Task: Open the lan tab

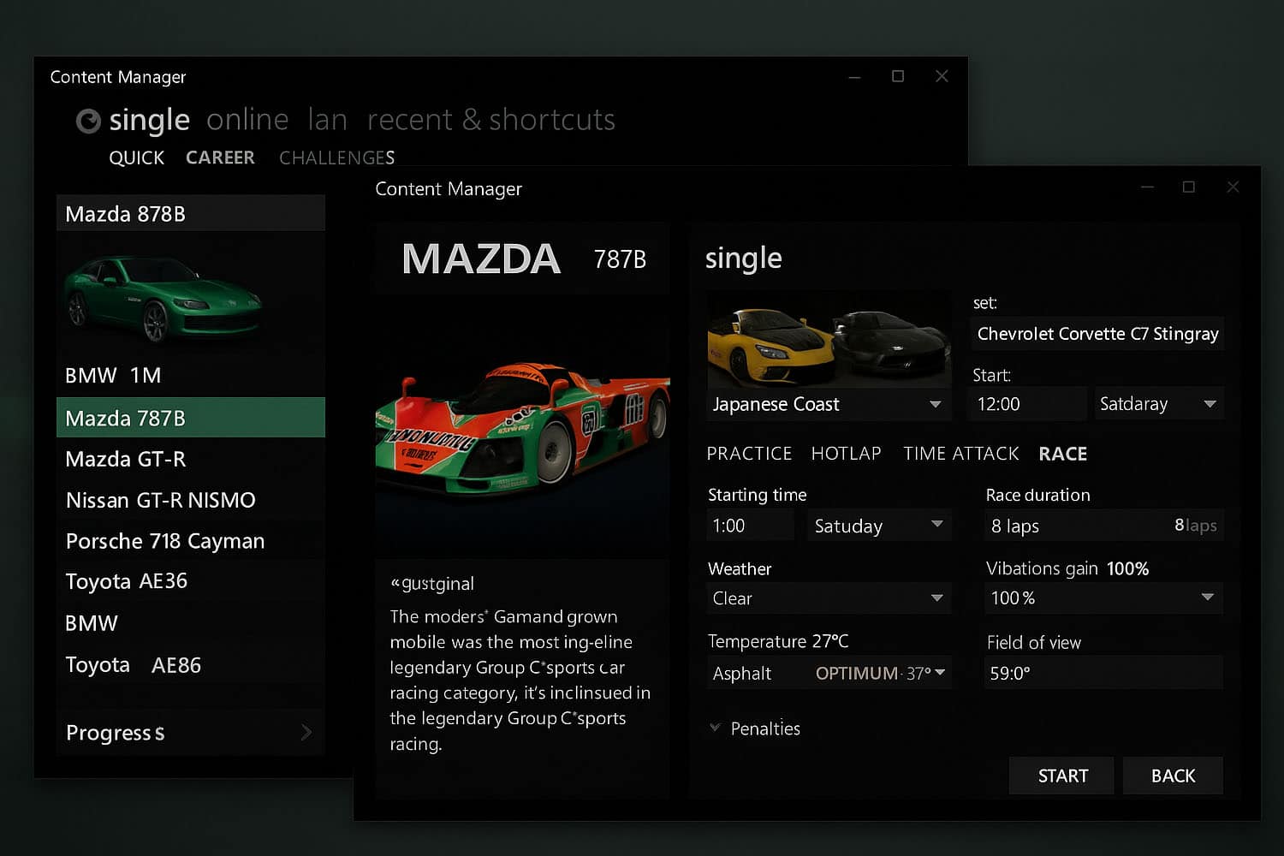Action: [x=328, y=120]
